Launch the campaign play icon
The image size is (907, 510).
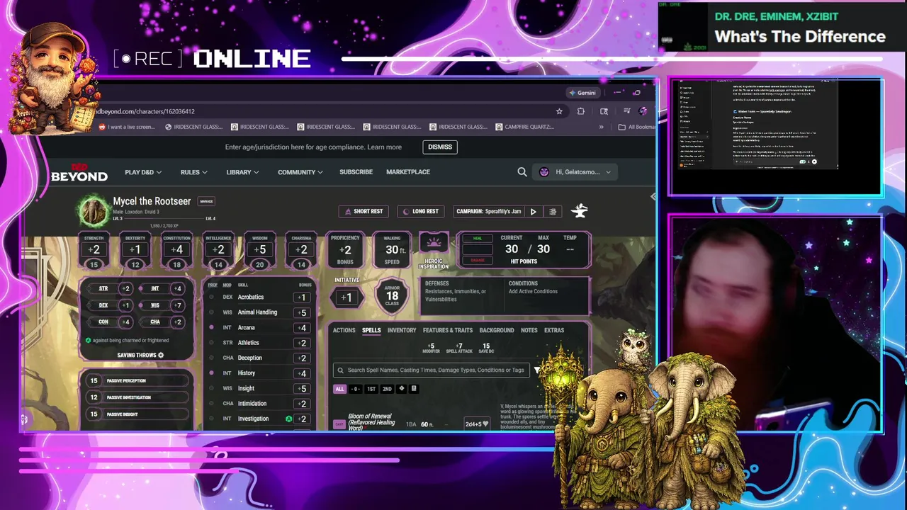pos(534,211)
